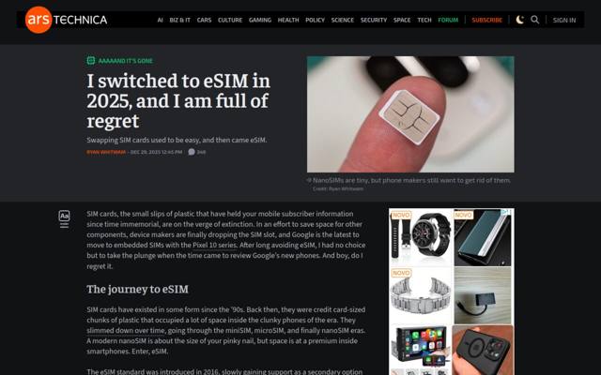Open the GAMING menu item
The height and width of the screenshot is (375, 601).
coord(260,20)
